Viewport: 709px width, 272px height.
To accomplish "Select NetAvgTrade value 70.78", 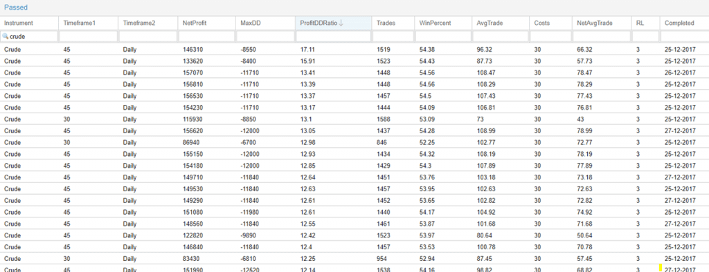I will coord(584,246).
